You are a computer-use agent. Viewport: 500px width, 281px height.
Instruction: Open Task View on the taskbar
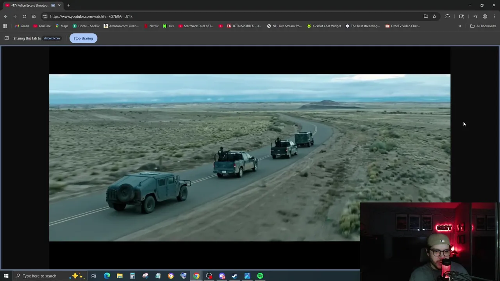94,276
